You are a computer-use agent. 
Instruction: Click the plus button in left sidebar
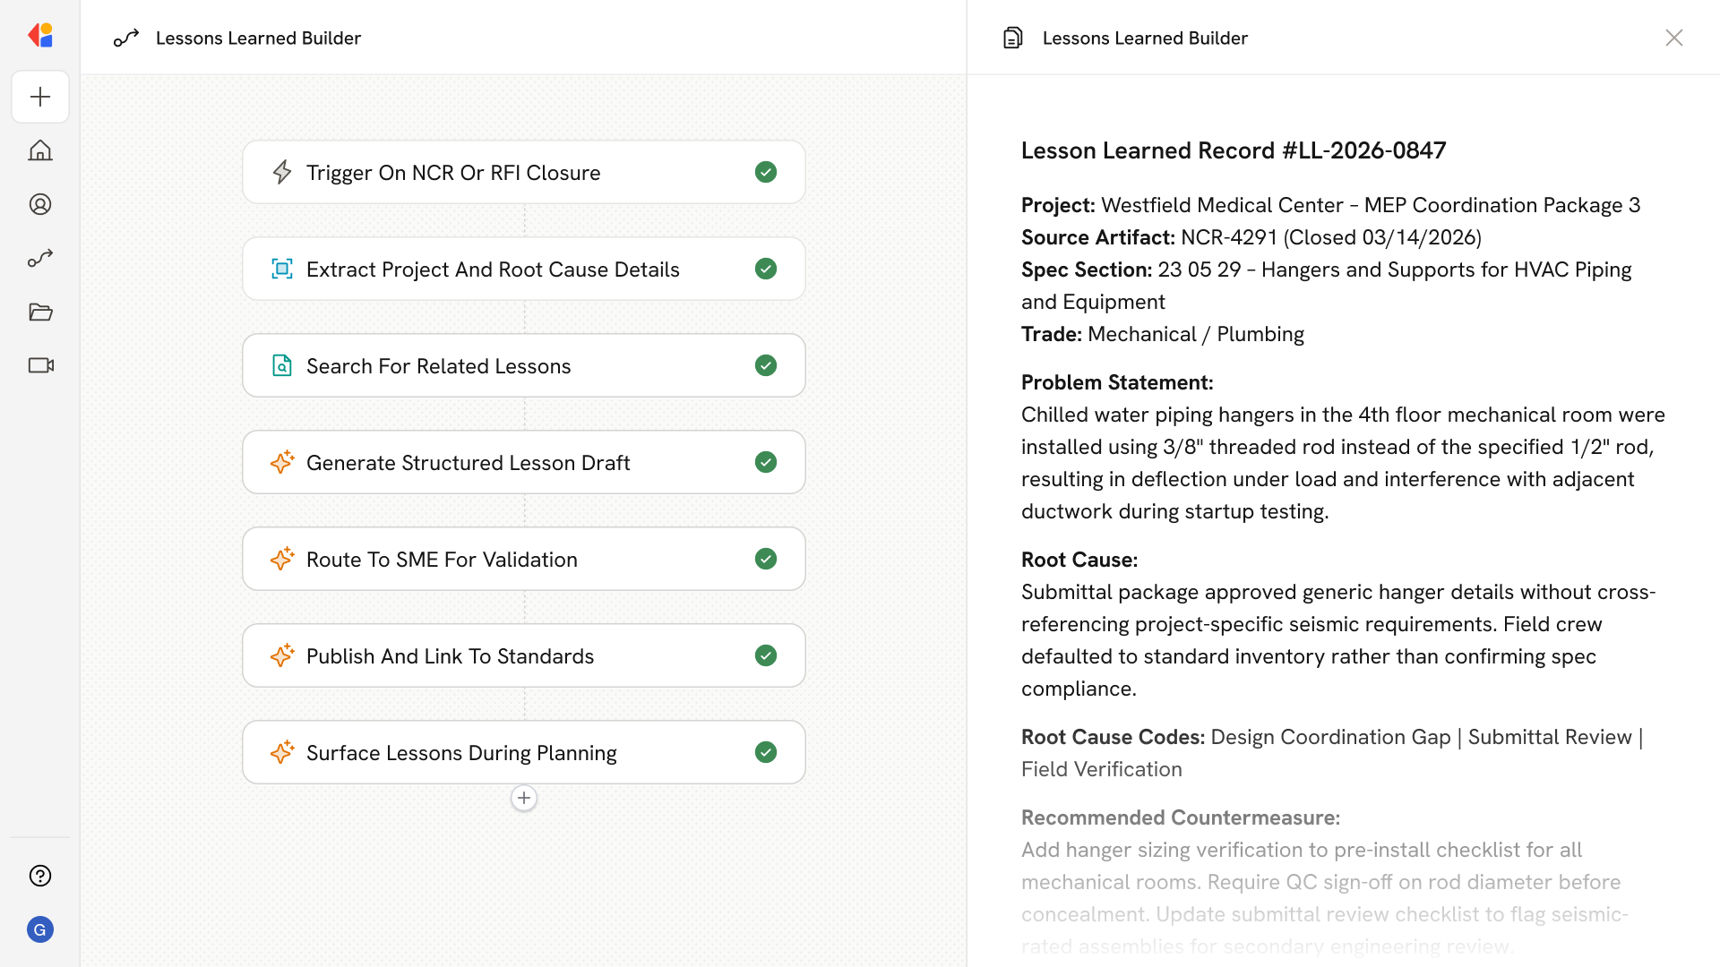40,97
